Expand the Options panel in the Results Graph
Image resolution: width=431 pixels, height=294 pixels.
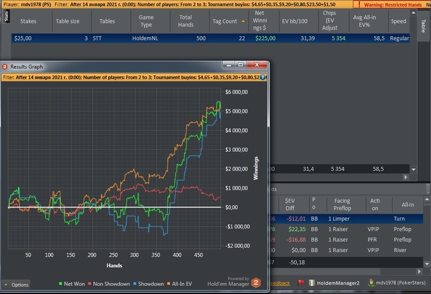pos(17,285)
